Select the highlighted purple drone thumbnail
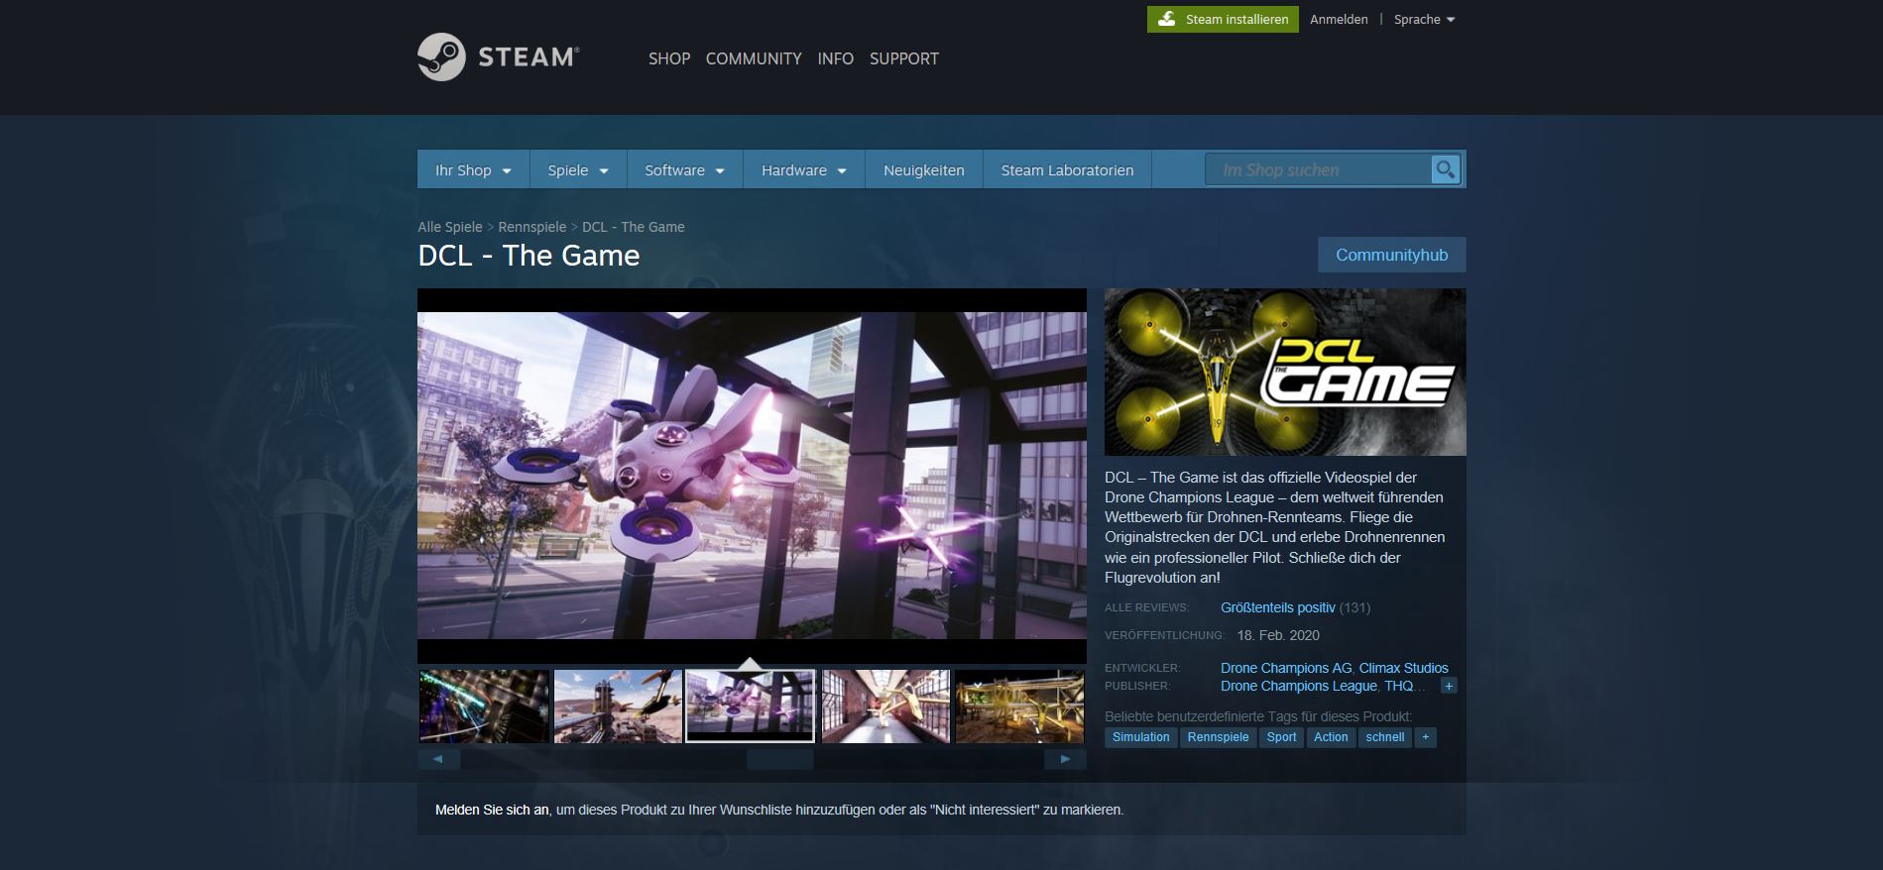This screenshot has height=870, width=1883. (x=751, y=707)
